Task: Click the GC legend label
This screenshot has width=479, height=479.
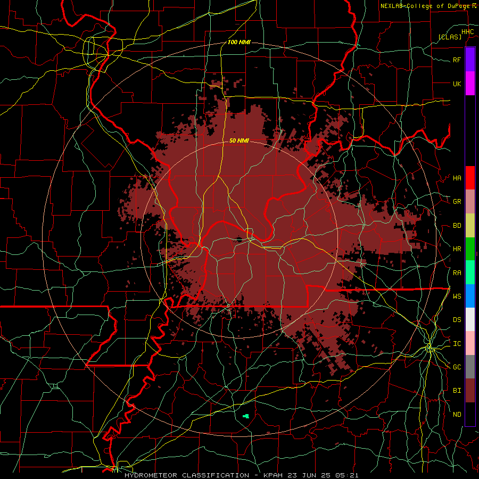Action: (x=457, y=367)
